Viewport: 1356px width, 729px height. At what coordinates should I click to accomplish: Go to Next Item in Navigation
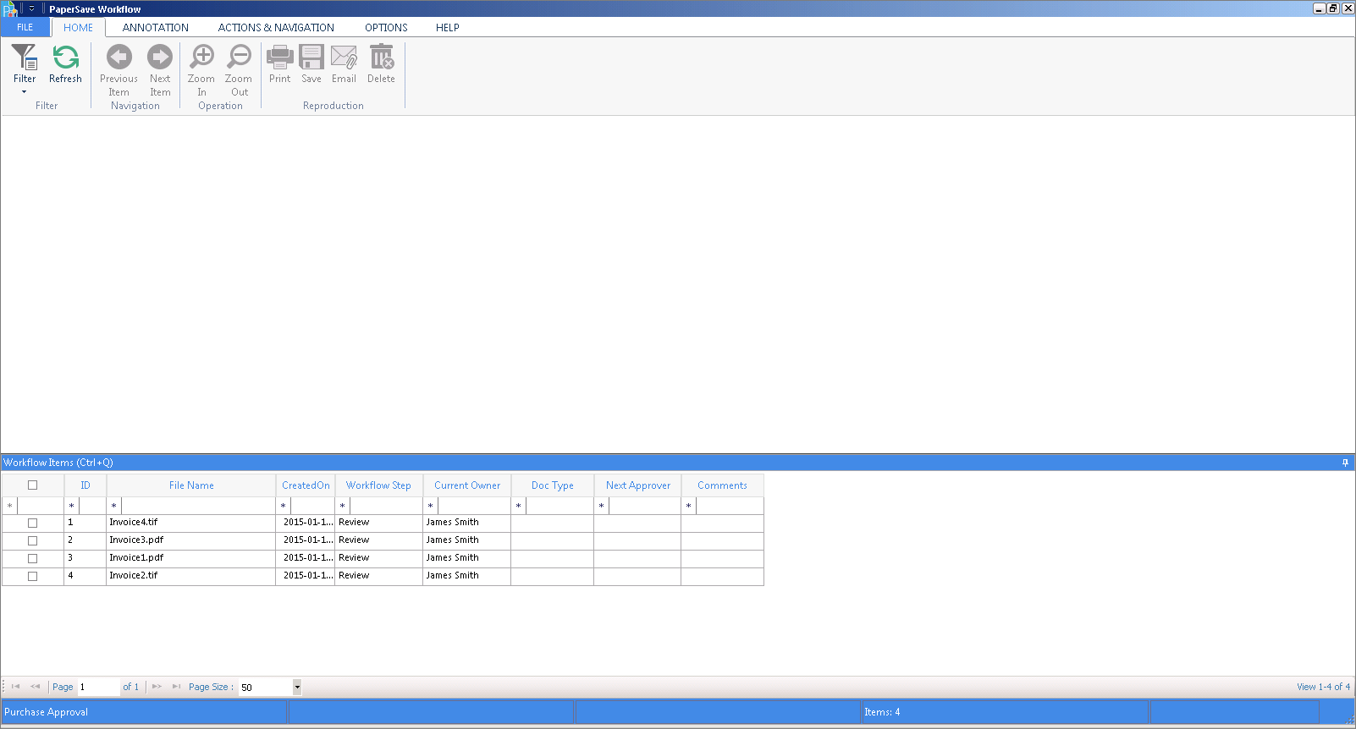pyautogui.click(x=160, y=58)
